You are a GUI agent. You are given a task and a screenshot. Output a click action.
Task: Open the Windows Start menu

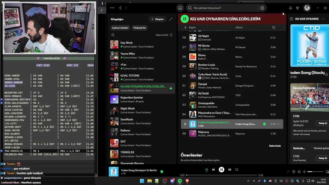[142, 181]
